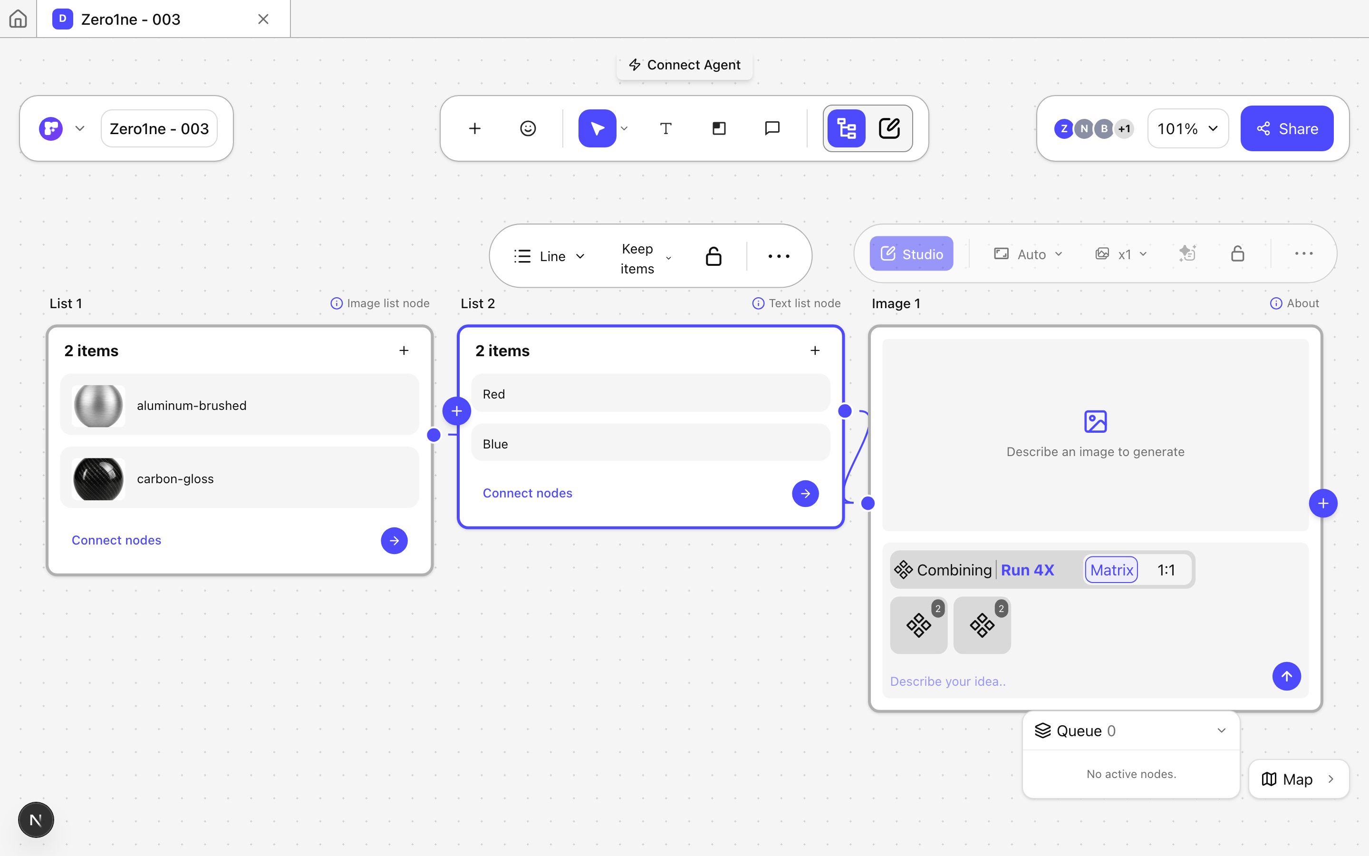Click the Connect Agent button
This screenshot has height=856, width=1369.
coord(684,65)
